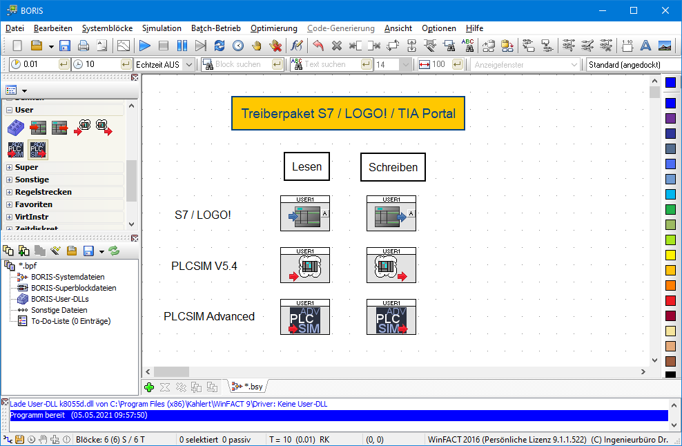Open the function editor f(x) icon
The width and height of the screenshot is (682, 446).
(297, 46)
